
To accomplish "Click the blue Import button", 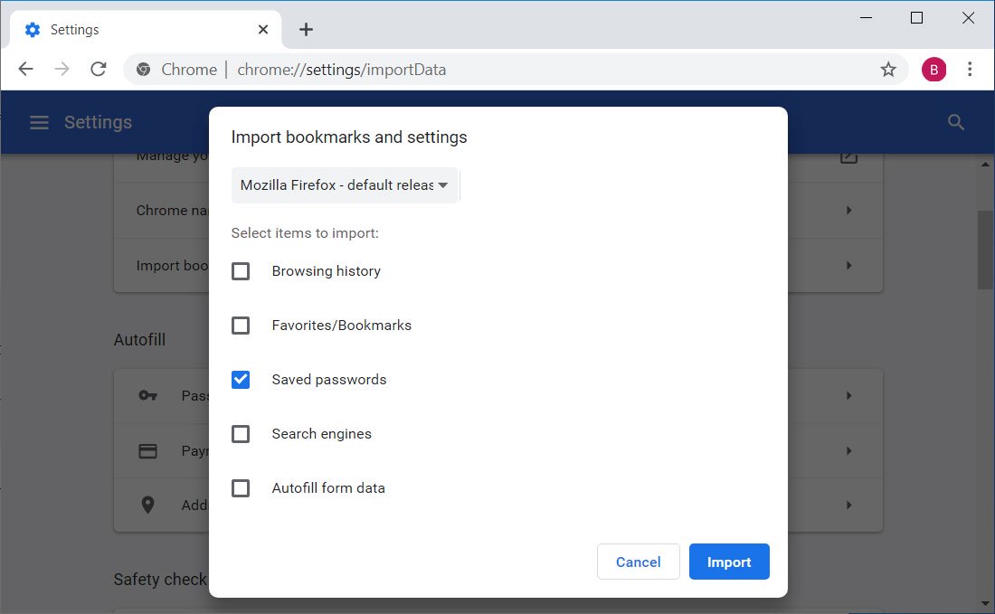I will [728, 562].
